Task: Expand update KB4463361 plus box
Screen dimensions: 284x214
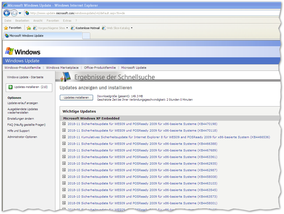Action: (64, 157)
